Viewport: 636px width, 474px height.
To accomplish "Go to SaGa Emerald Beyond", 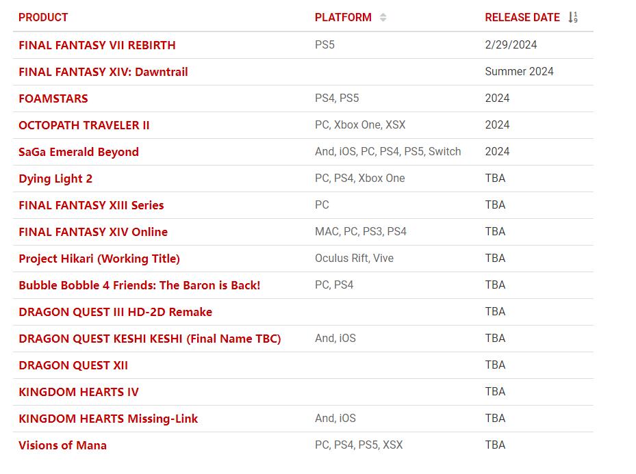I will coord(79,152).
